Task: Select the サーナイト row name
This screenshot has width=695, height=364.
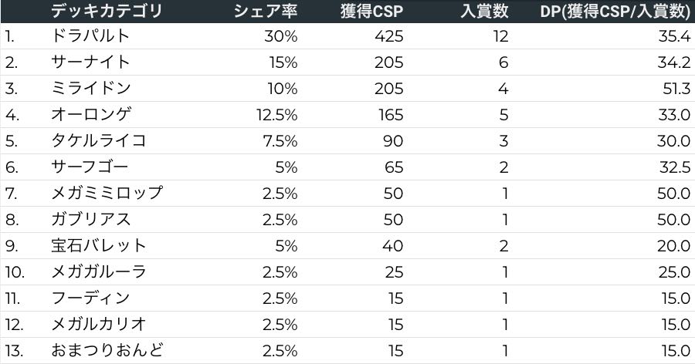Action: (90, 62)
